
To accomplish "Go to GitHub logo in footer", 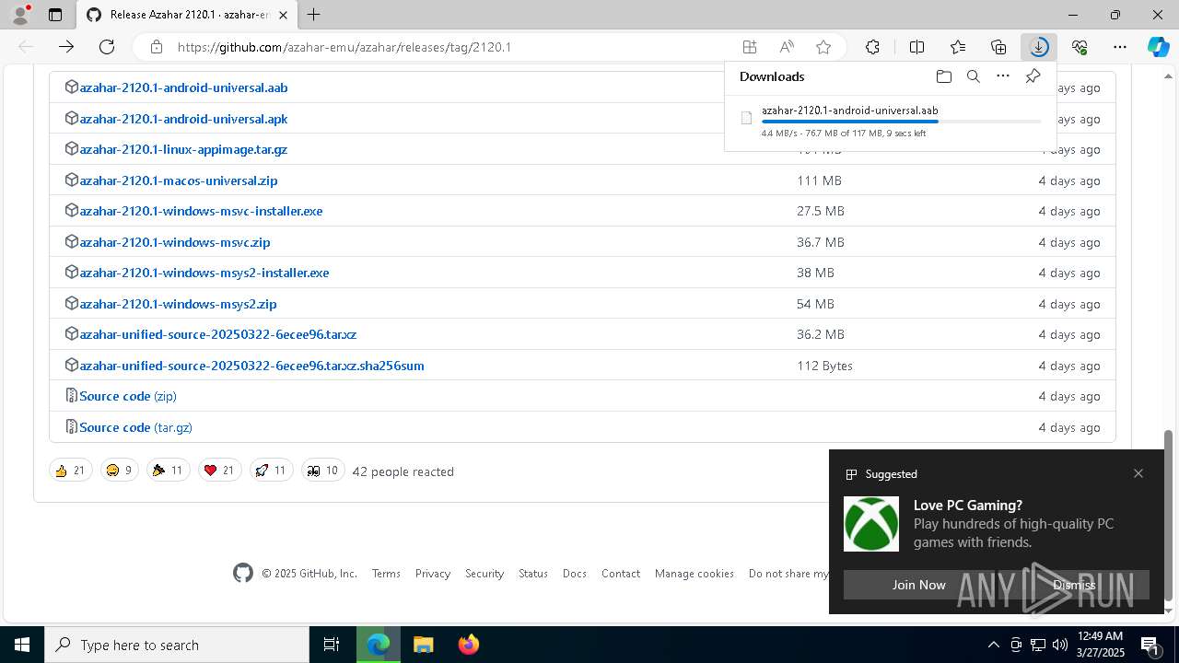I will 243,573.
